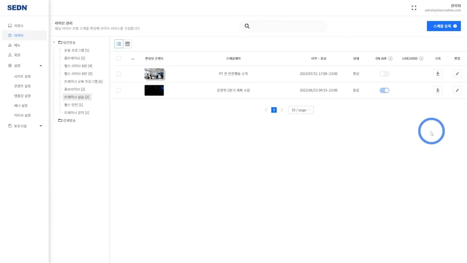The height and width of the screenshot is (263, 467).
Task: Click the 2023/06/13 09:15~13:00 time cell
Action: 318,91
